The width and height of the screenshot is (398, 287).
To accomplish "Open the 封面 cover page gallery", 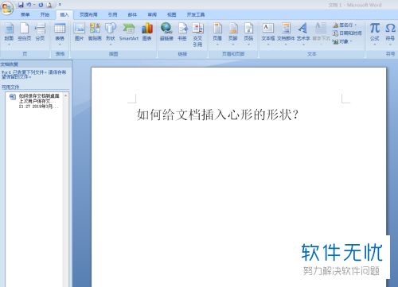I will (x=9, y=34).
